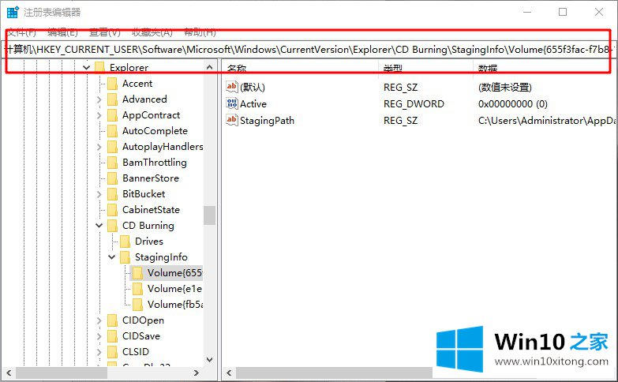Click values pane horizontal scrollbar thumb
618x382 pixels.
point(334,373)
